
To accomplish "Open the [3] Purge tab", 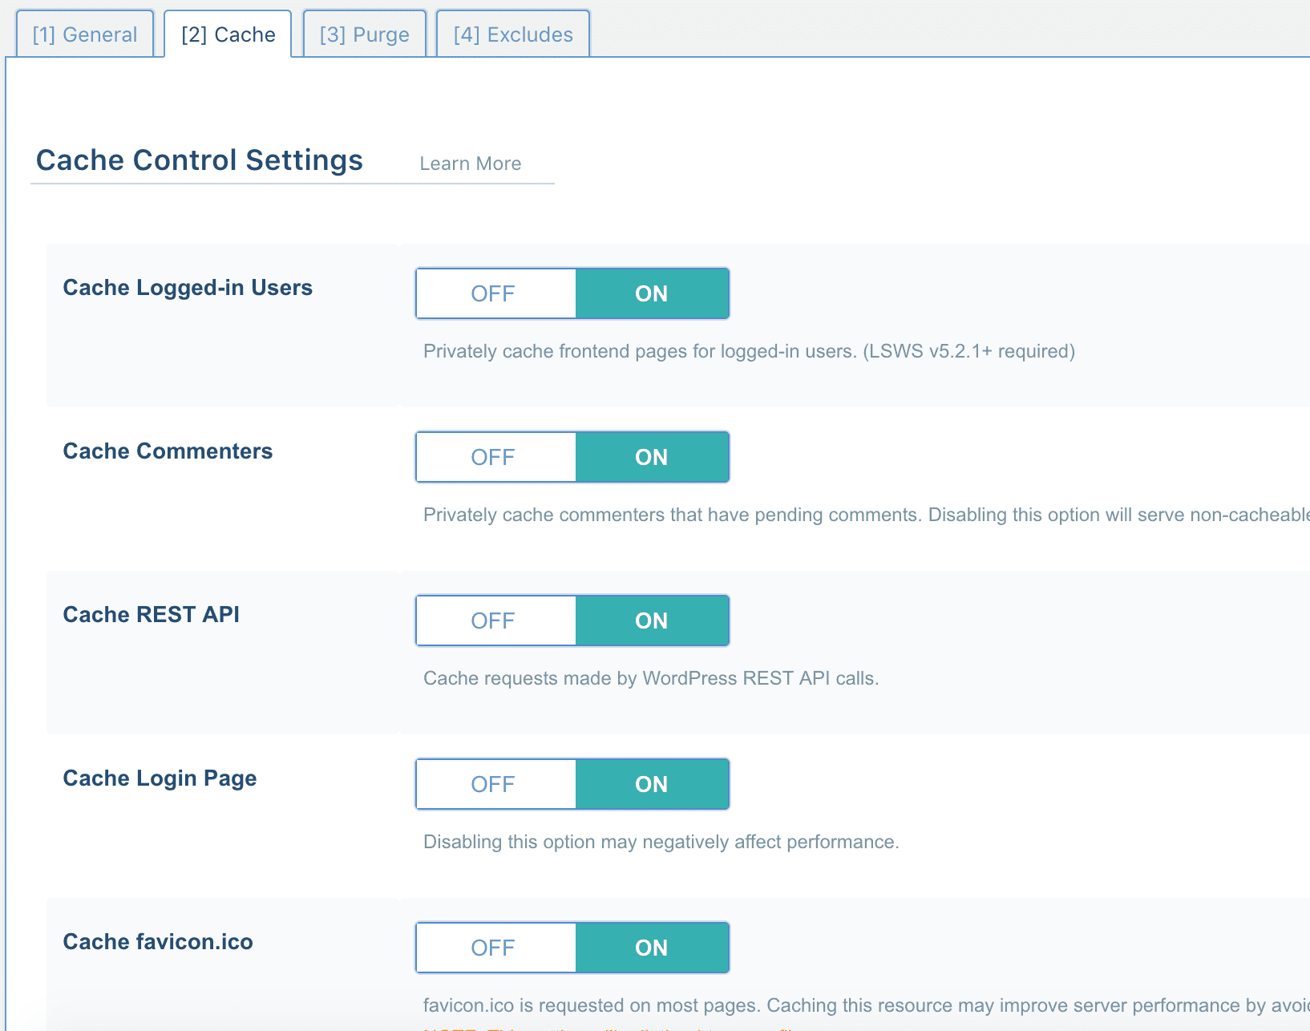I will [x=364, y=34].
